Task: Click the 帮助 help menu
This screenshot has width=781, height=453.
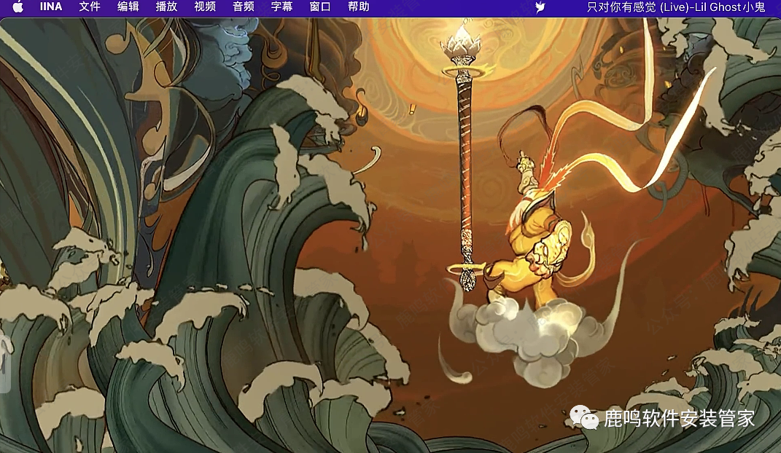Action: (358, 7)
